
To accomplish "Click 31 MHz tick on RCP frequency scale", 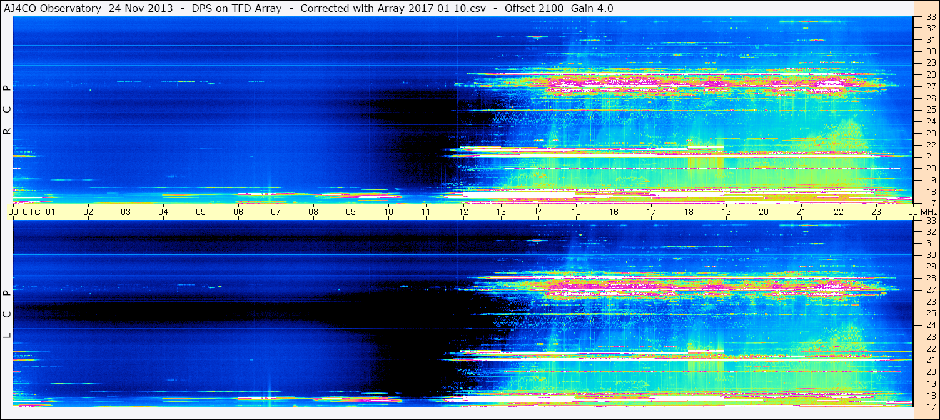I will tap(930, 40).
